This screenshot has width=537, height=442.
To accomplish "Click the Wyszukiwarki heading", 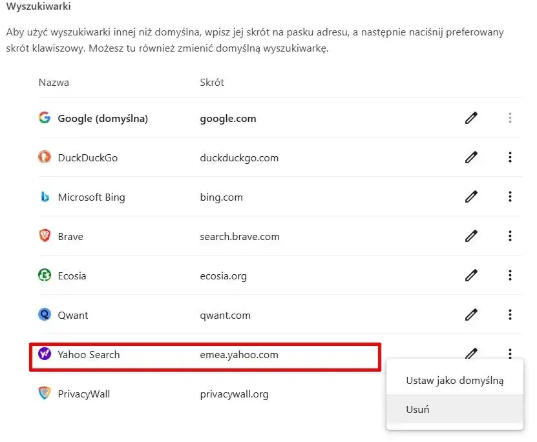I will [x=38, y=6].
